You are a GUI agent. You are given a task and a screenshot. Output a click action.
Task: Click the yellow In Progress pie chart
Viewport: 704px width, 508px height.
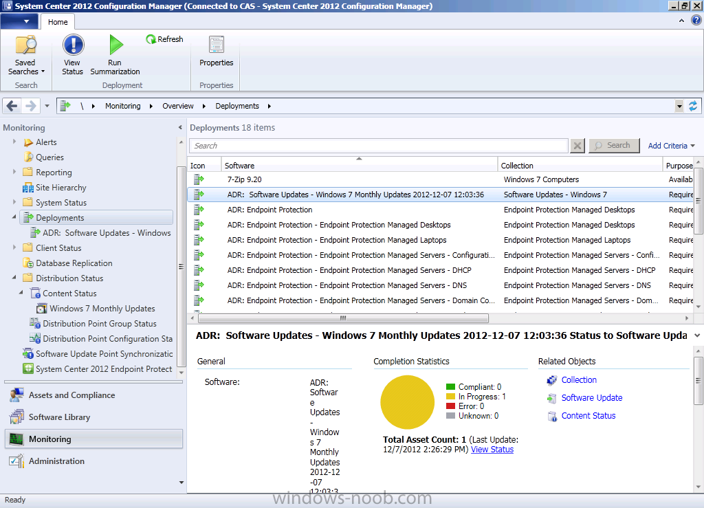[x=407, y=402]
